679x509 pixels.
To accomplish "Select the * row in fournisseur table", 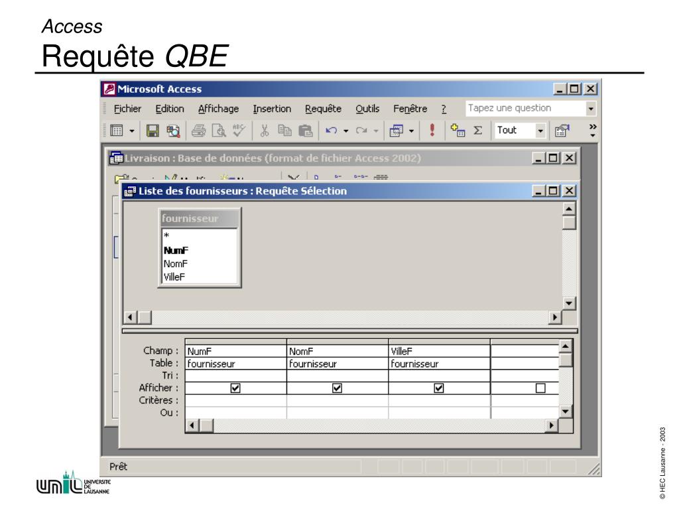I will (199, 236).
